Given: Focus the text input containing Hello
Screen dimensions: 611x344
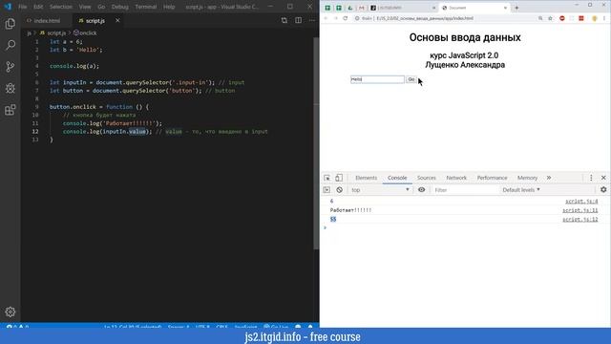Looking at the screenshot, I should (x=377, y=79).
